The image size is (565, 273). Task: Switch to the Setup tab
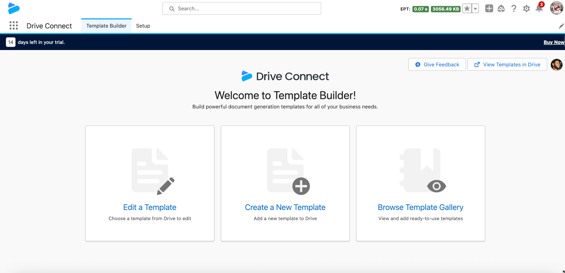pos(143,26)
